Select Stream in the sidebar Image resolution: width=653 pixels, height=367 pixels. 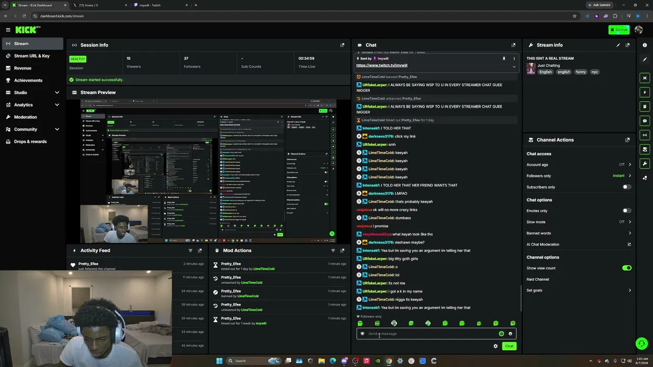(x=32, y=44)
